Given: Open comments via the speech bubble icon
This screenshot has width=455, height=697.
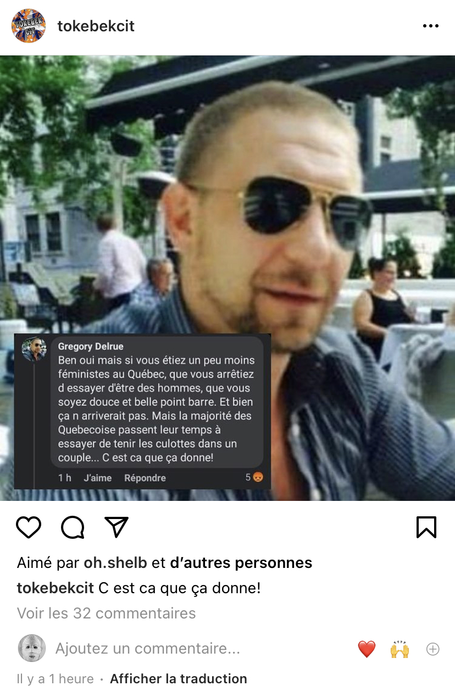Looking at the screenshot, I should point(73,527).
